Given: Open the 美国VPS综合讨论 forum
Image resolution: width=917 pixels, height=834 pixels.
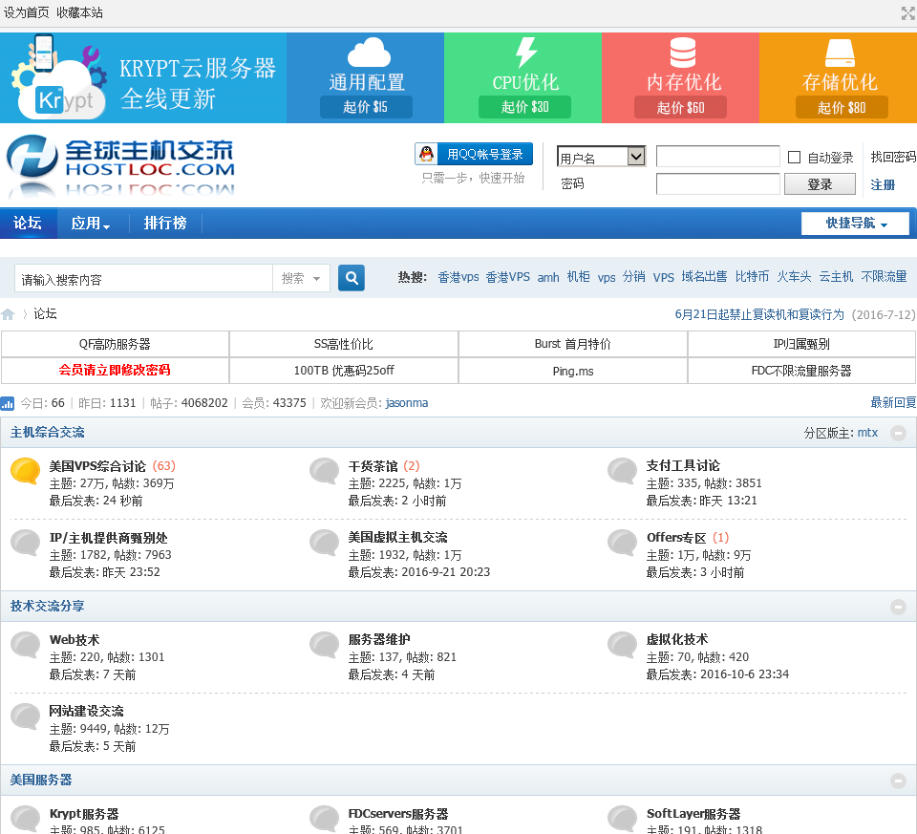Looking at the screenshot, I should 97,466.
